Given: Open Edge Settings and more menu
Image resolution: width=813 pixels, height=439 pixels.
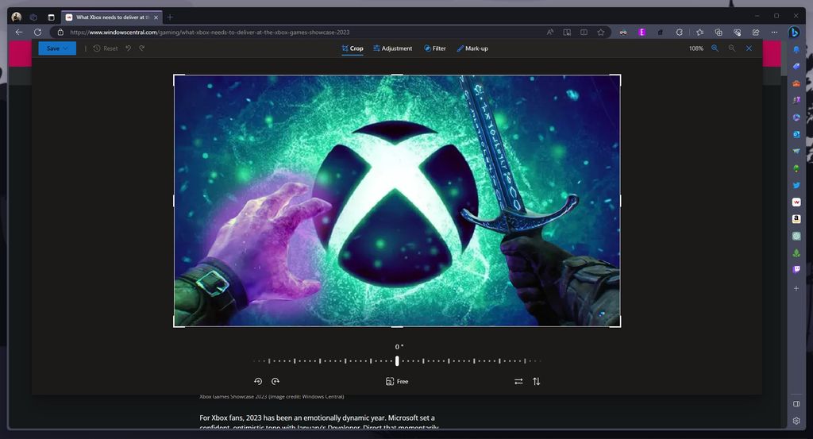Looking at the screenshot, I should tap(774, 32).
